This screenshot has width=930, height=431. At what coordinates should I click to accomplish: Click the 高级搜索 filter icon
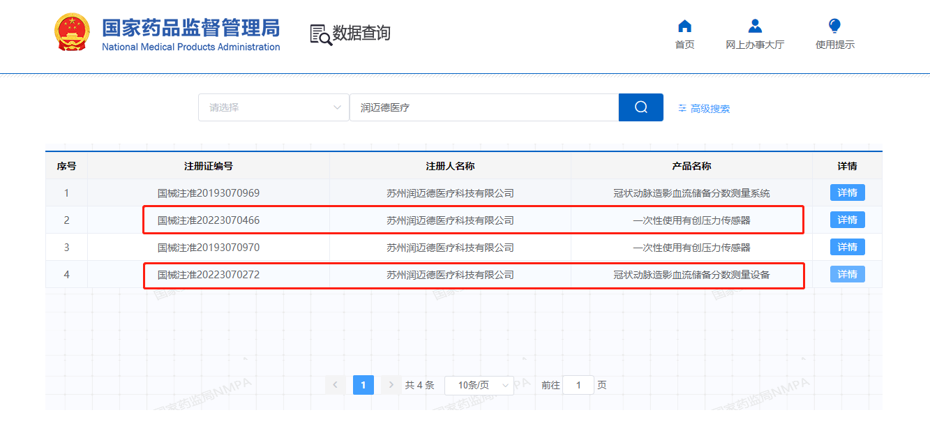(682, 108)
